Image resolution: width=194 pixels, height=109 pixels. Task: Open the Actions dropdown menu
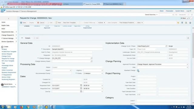pos(102,23)
